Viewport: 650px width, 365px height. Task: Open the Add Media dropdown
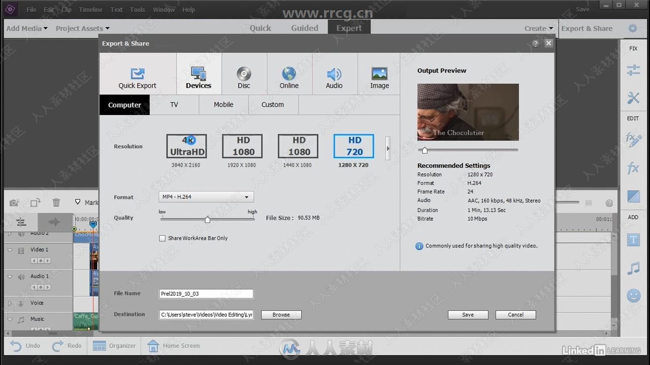[27, 28]
